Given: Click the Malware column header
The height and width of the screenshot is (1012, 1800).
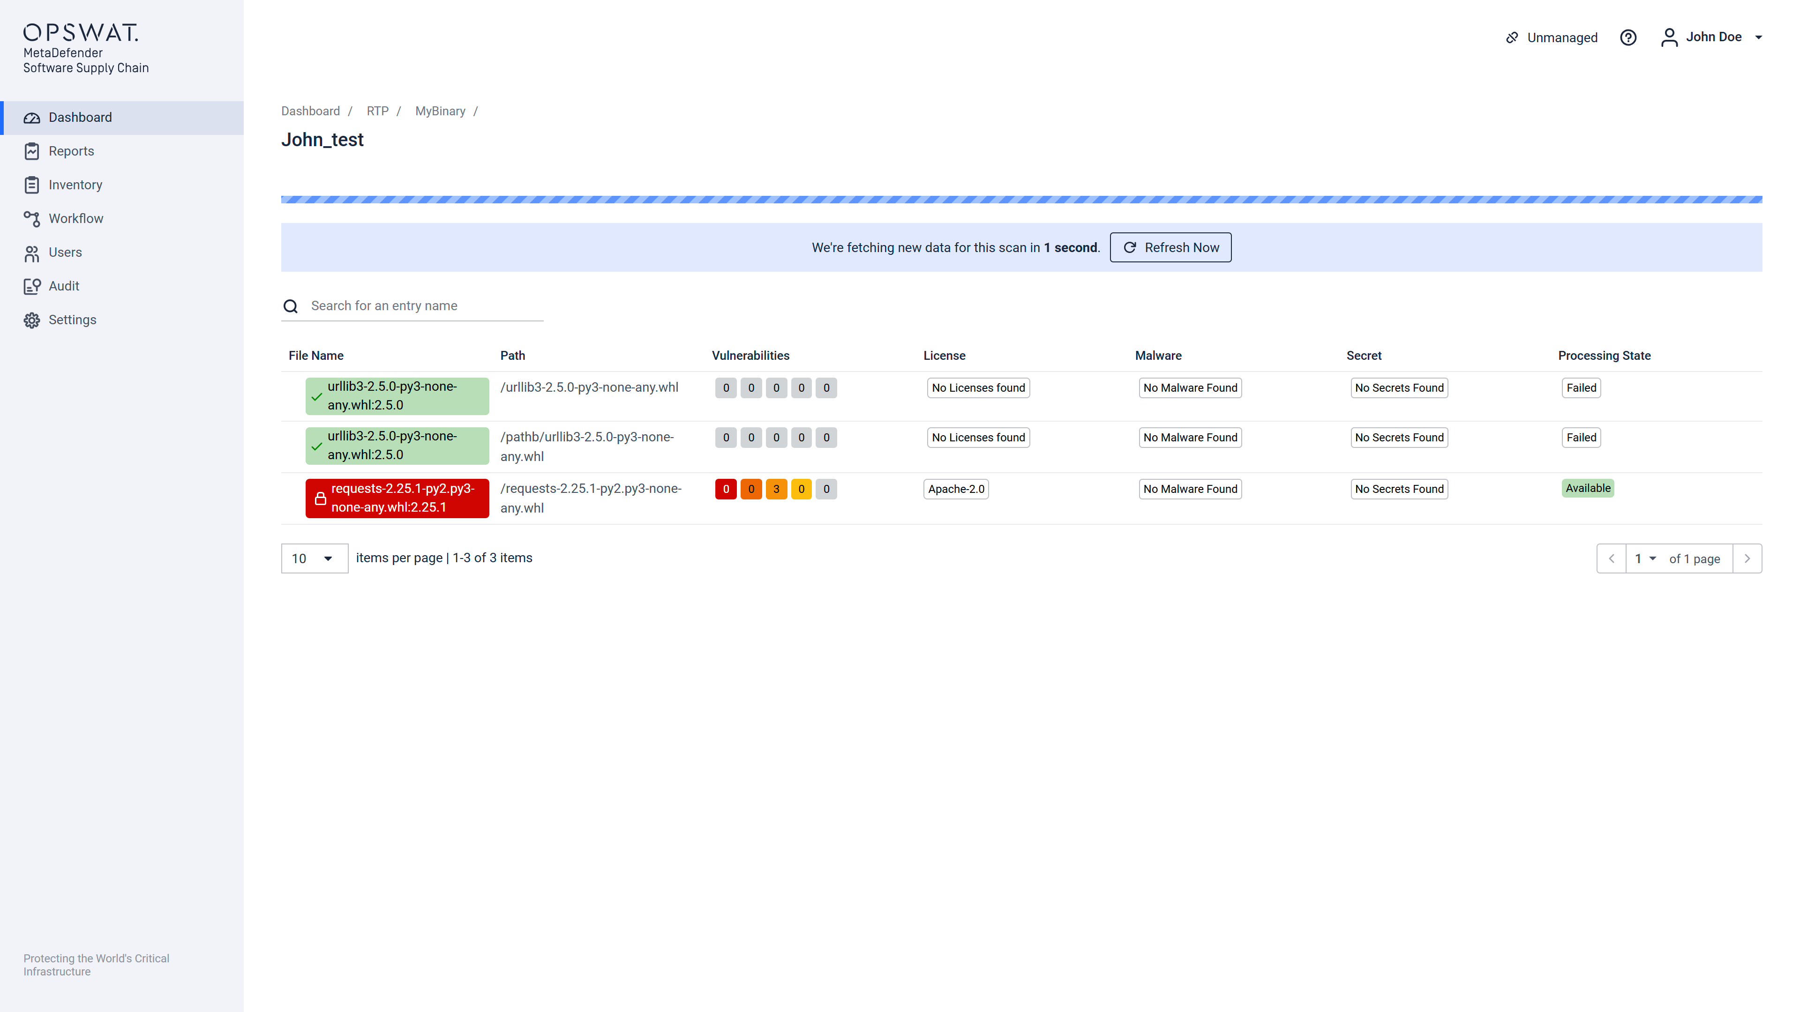Looking at the screenshot, I should point(1158,356).
